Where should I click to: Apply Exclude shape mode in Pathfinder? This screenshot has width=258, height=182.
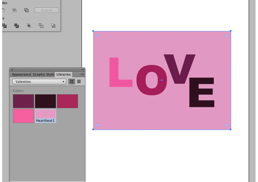[x=26, y=10]
